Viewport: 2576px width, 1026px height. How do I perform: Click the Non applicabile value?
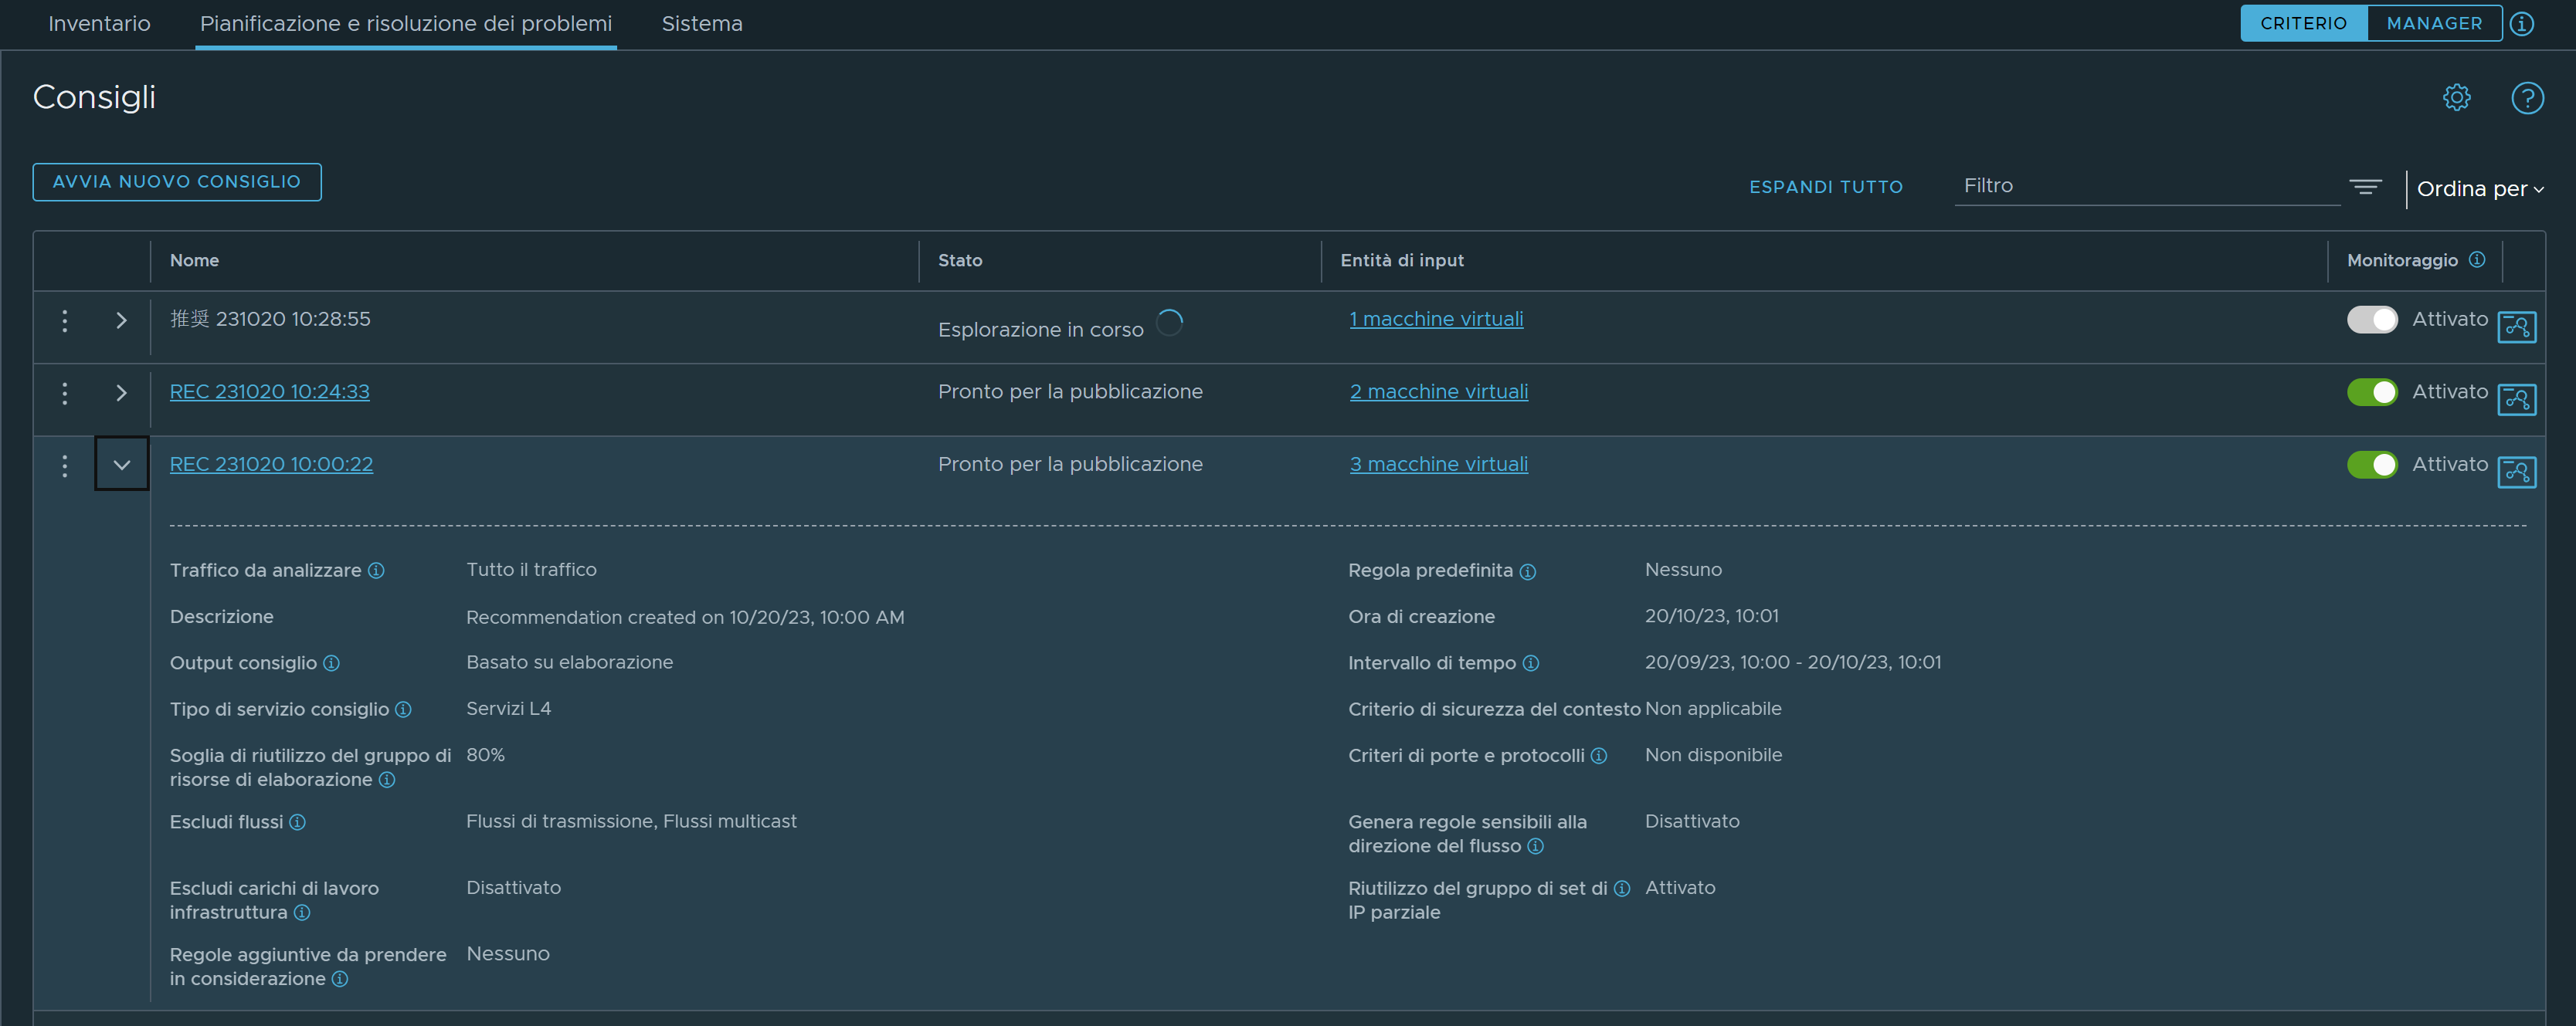click(x=1713, y=708)
